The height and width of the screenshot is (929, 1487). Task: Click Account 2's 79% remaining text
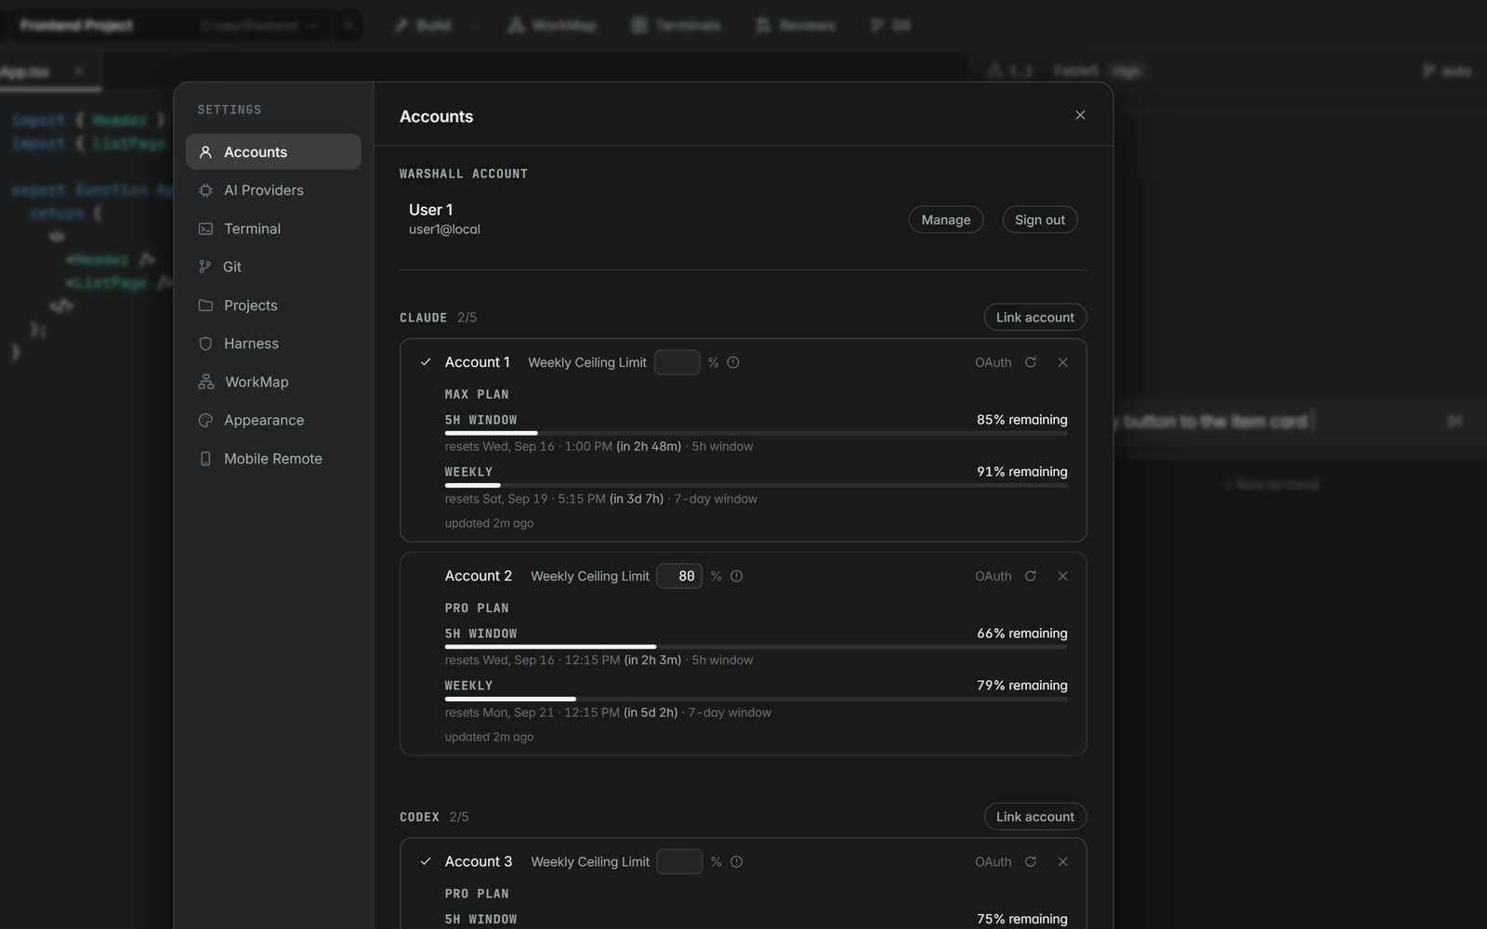1022,686
